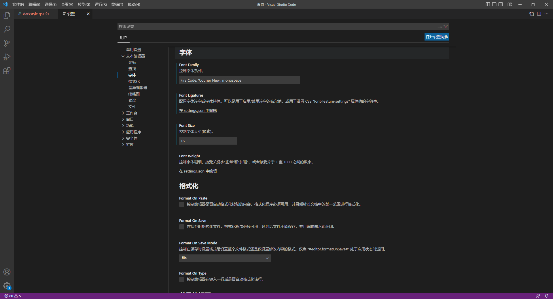This screenshot has height=299, width=553.
Task: Open the Explorer view in activity bar
Action: 7,16
